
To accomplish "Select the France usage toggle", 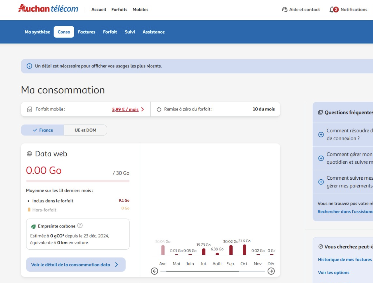I will pos(43,130).
